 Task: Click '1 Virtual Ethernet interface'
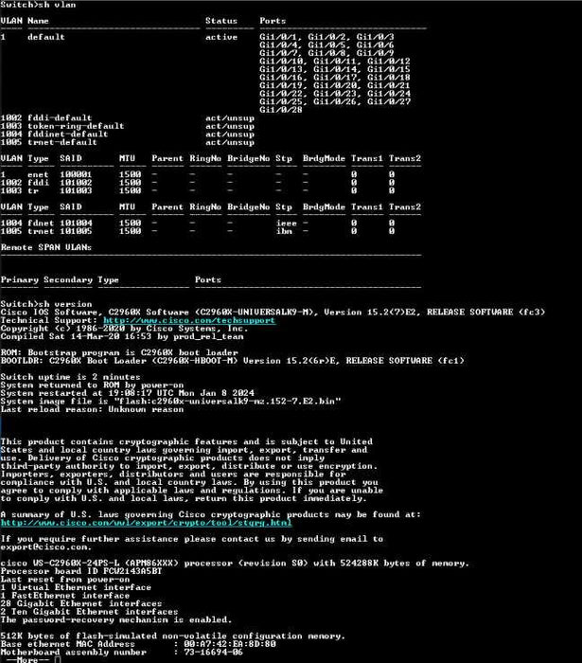coord(76,588)
